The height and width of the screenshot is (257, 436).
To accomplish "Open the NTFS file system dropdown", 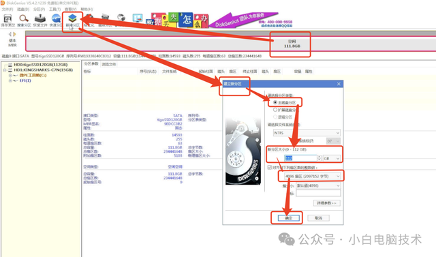I will 307,133.
